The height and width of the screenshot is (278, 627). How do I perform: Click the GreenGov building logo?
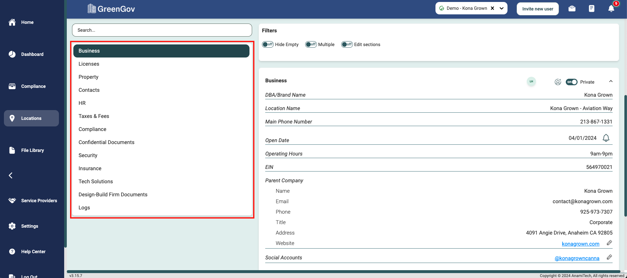click(92, 8)
